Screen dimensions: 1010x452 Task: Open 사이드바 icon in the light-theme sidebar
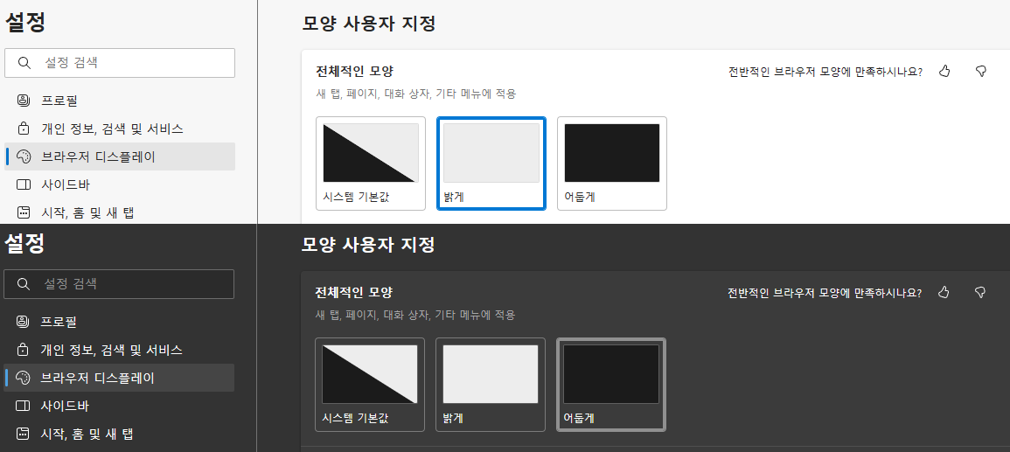(x=24, y=184)
